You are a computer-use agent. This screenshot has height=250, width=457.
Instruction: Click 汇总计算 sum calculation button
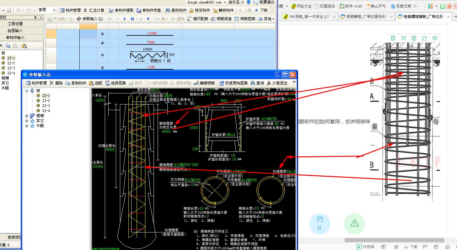(95, 10)
